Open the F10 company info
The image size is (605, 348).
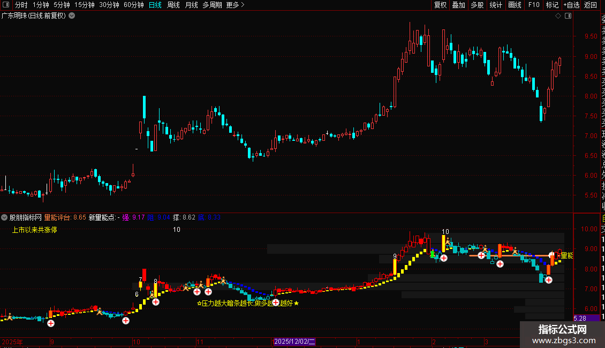pyautogui.click(x=534, y=5)
